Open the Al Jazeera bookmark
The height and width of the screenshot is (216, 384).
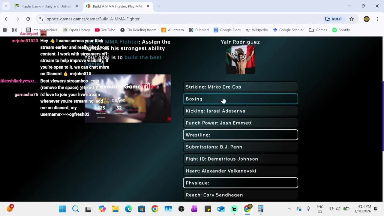pyautogui.click(x=172, y=30)
